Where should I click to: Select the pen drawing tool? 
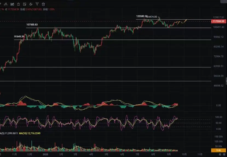(6, 4)
